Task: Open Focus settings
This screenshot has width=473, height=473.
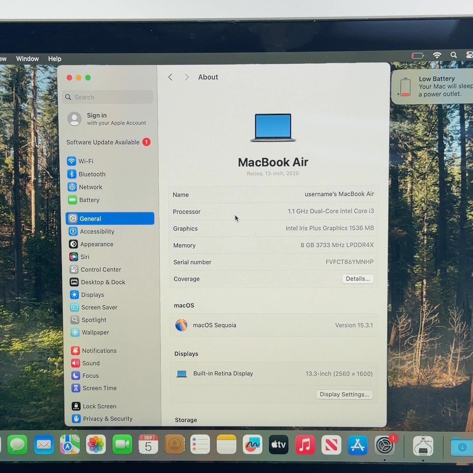Action: tap(85, 376)
